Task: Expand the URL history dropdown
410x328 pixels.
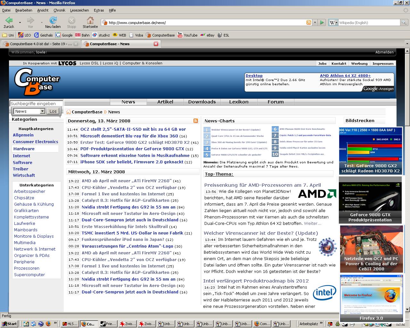Action: pos(315,22)
